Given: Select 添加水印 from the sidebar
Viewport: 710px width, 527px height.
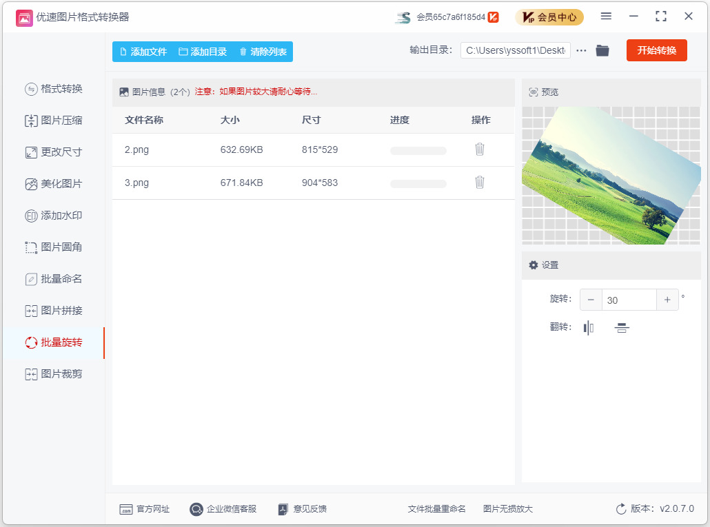Looking at the screenshot, I should point(54,216).
